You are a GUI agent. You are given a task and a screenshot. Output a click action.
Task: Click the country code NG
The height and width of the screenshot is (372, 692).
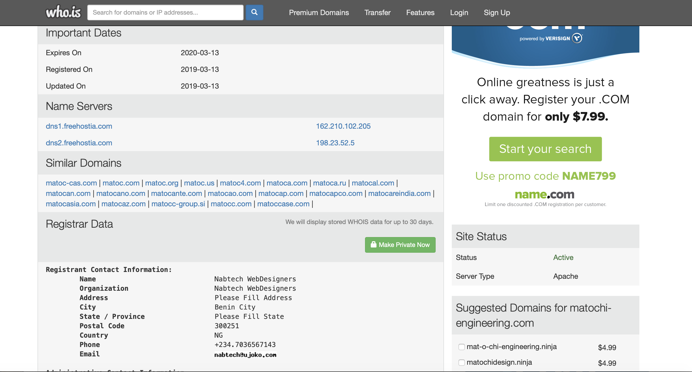point(218,335)
